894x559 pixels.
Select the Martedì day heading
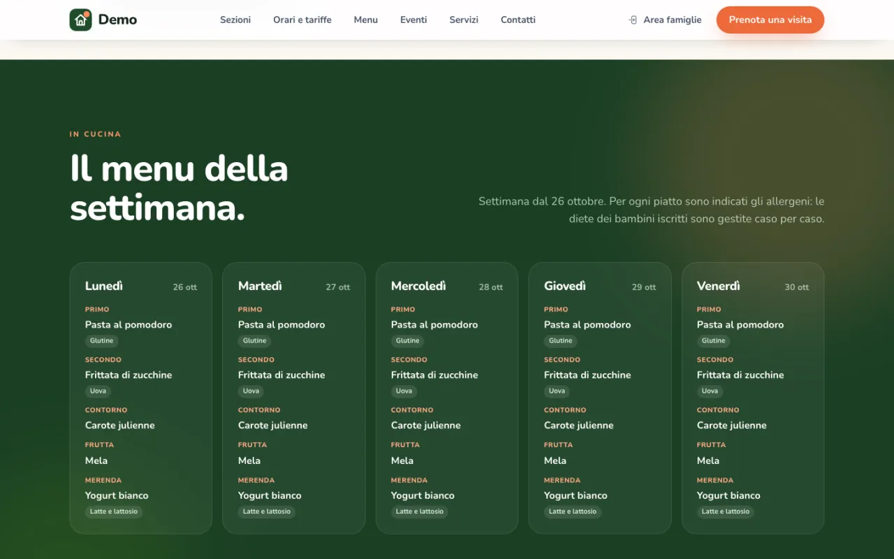260,286
